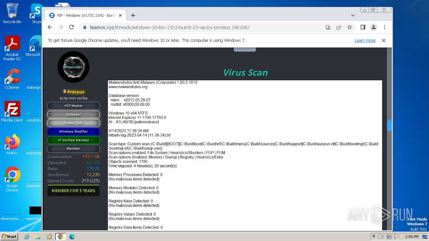The height and width of the screenshot is (241, 429).
Task: Select the Upload Count 213 (225) value
Action: 90,181
